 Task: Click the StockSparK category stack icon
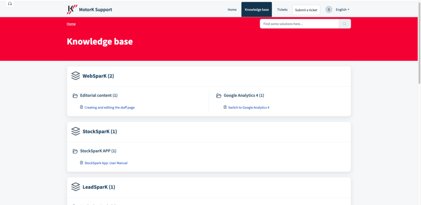coord(76,131)
